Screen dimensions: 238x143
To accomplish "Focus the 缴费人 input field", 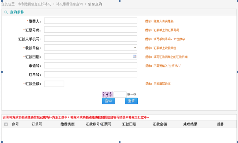I will tap(90, 21).
